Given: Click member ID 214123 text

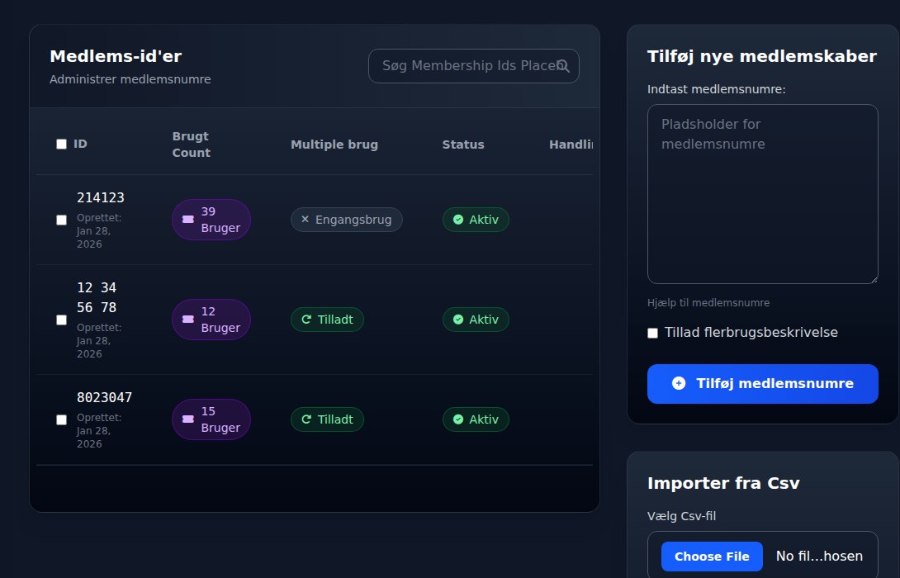Looking at the screenshot, I should click(x=101, y=197).
